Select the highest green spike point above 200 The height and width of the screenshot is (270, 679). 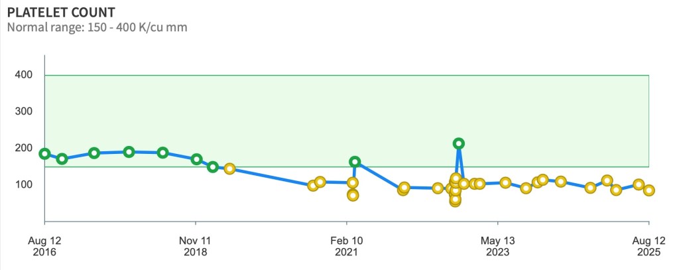click(x=458, y=143)
